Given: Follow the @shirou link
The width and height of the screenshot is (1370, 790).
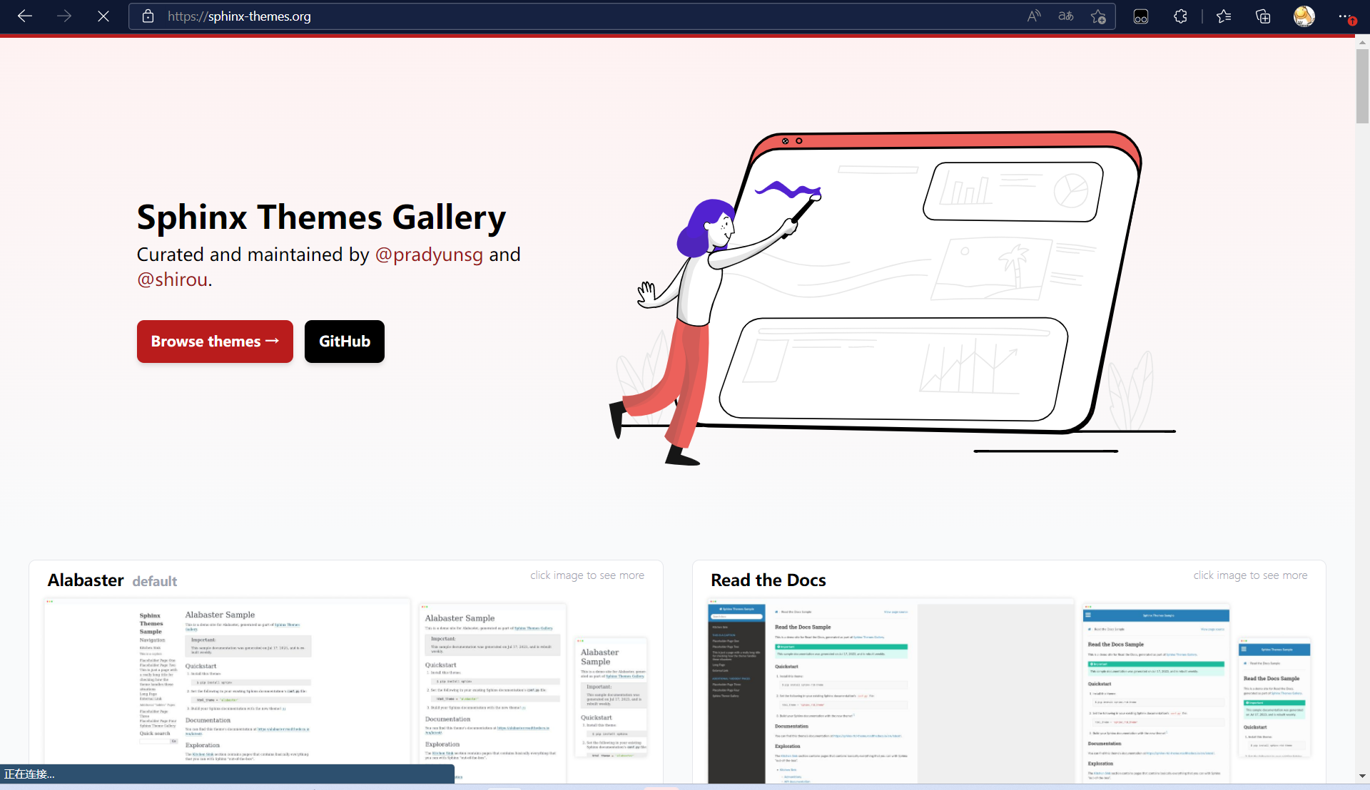Looking at the screenshot, I should [x=173, y=279].
